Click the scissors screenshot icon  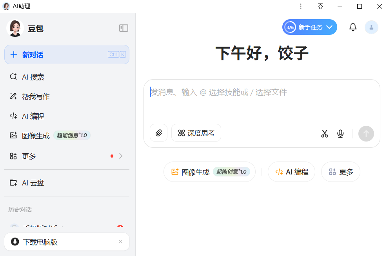pyautogui.click(x=325, y=134)
